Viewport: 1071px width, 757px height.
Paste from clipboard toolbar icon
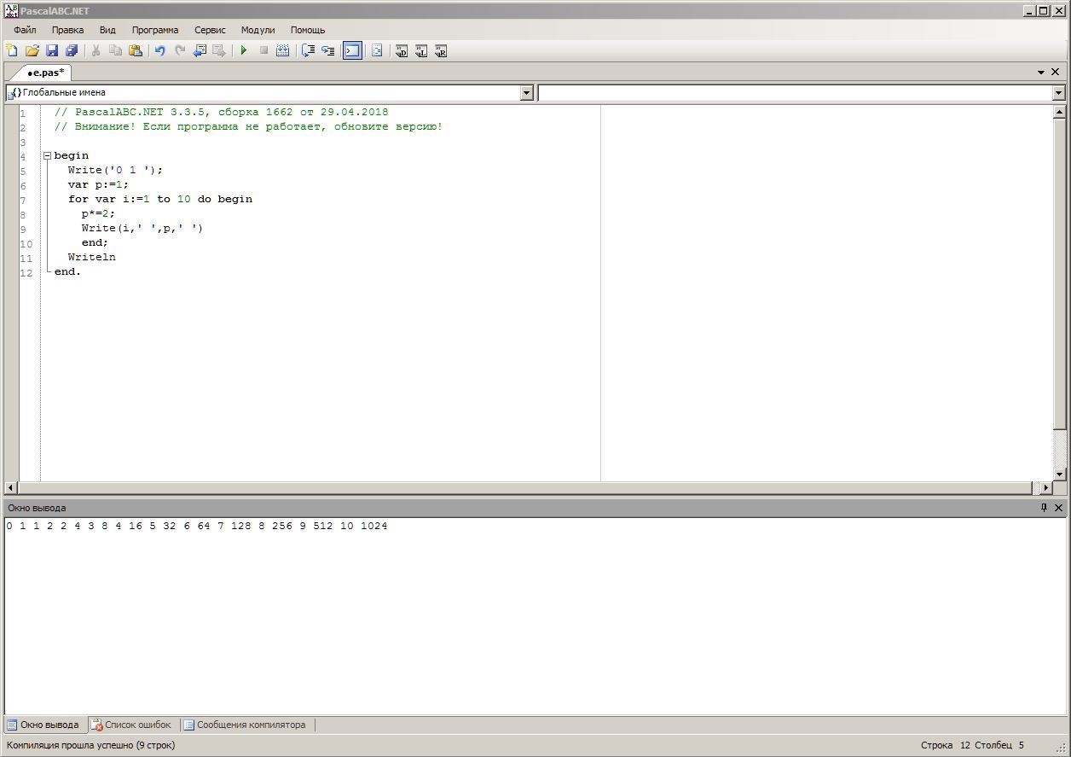[136, 51]
